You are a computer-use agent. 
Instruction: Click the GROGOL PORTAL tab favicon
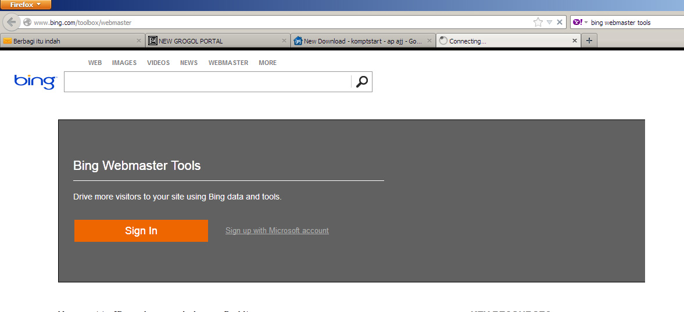click(x=153, y=41)
